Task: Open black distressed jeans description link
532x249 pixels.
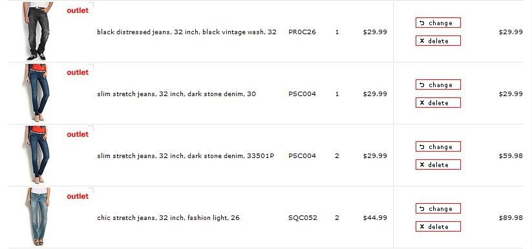Action: click(x=187, y=32)
